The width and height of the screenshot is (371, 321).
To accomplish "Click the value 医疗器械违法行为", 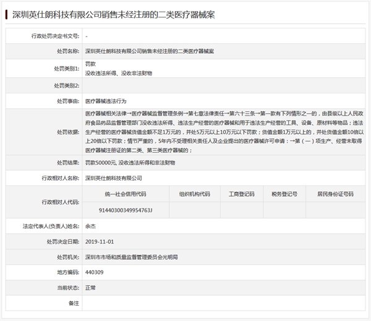I will (106, 101).
